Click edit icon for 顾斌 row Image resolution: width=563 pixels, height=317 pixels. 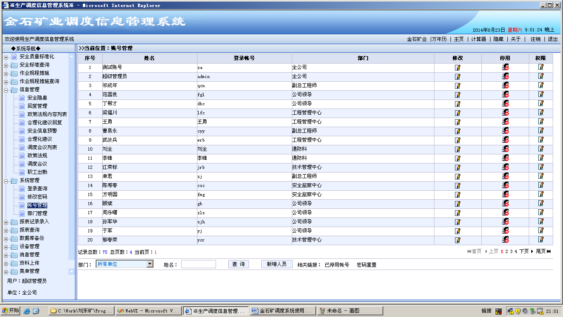tap(457, 203)
